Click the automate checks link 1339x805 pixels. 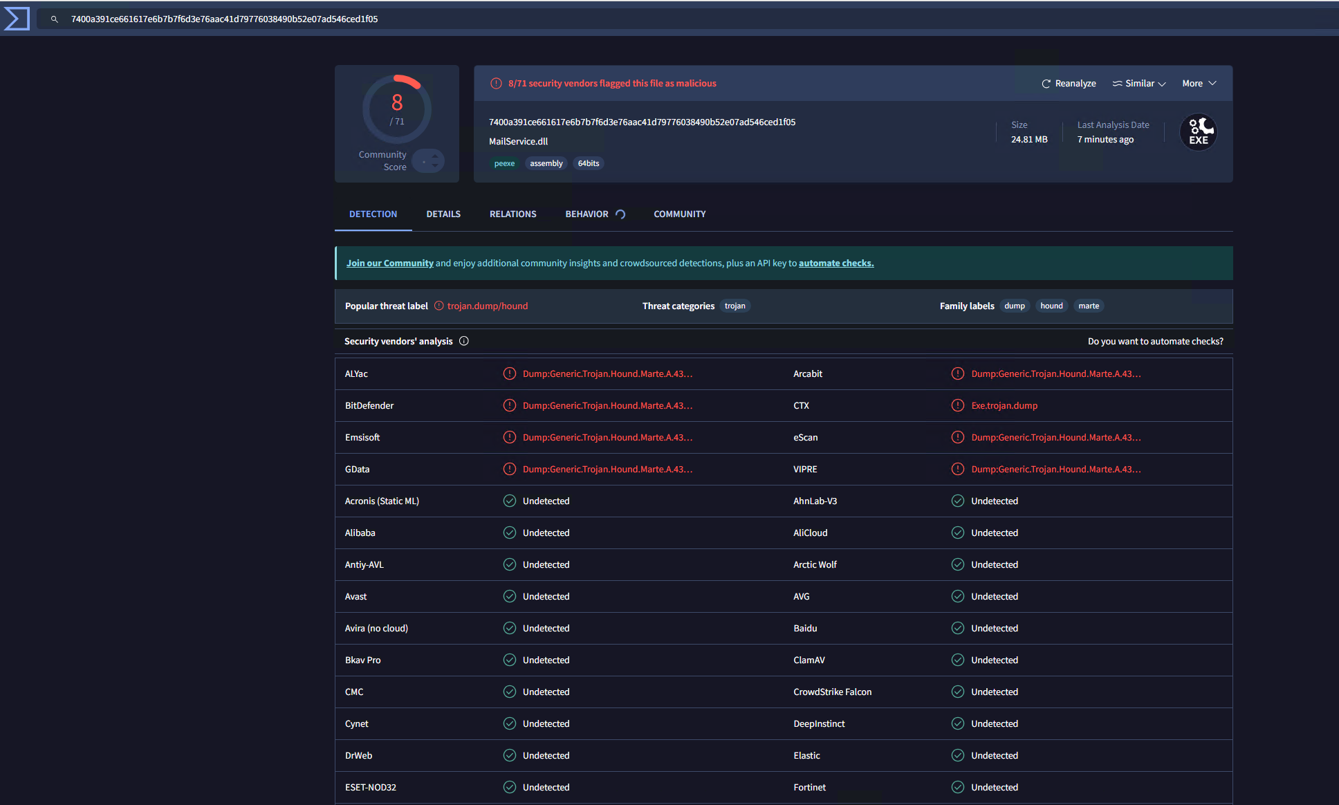[836, 263]
